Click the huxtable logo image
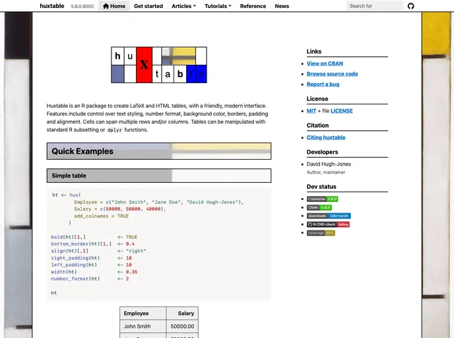 (x=159, y=65)
